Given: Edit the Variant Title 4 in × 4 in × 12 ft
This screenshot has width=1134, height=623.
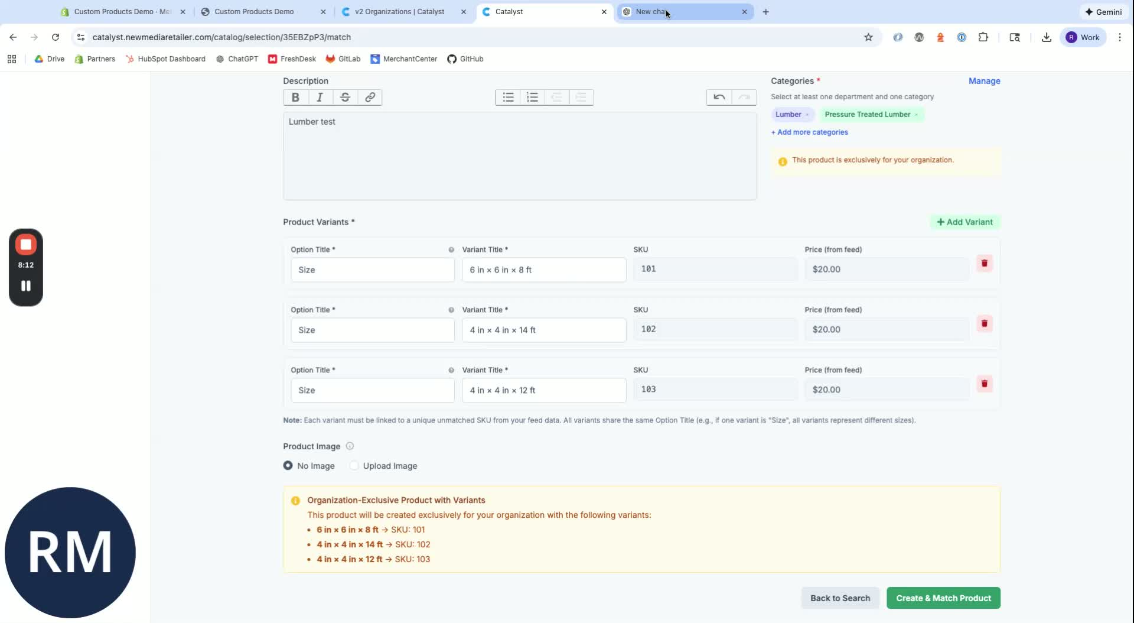Looking at the screenshot, I should (x=544, y=391).
